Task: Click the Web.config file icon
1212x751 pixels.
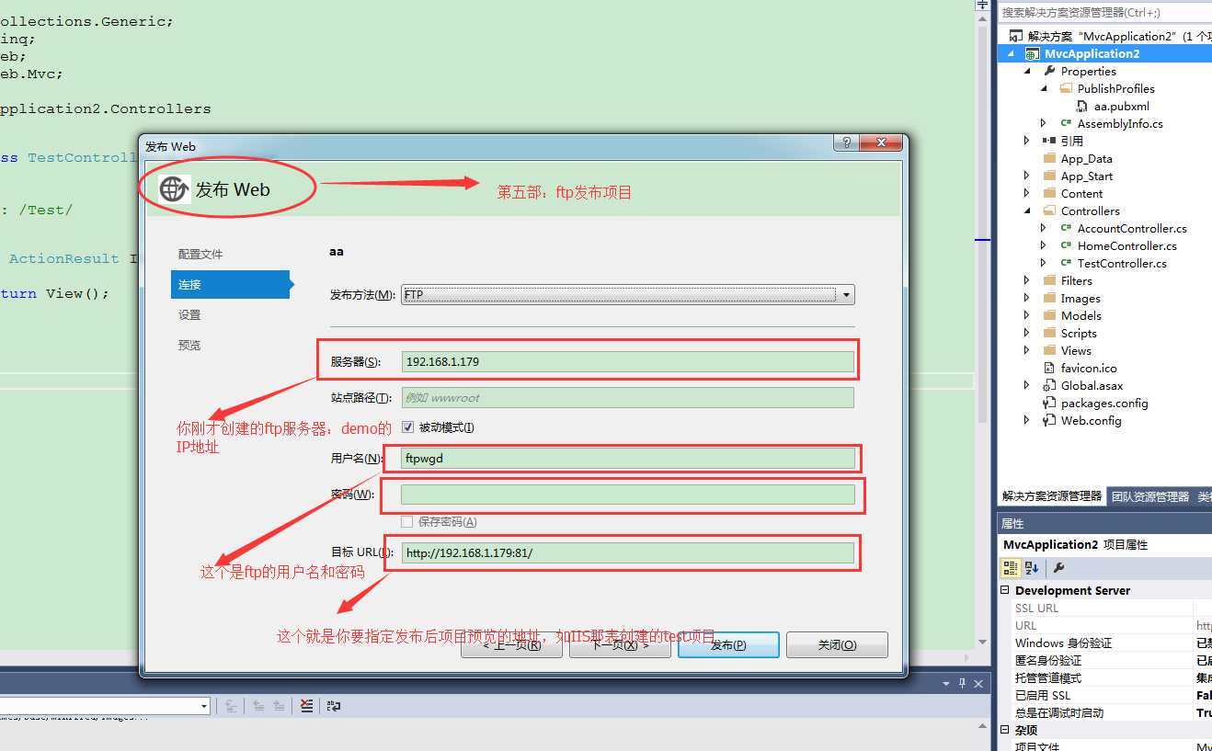Action: (x=1049, y=420)
